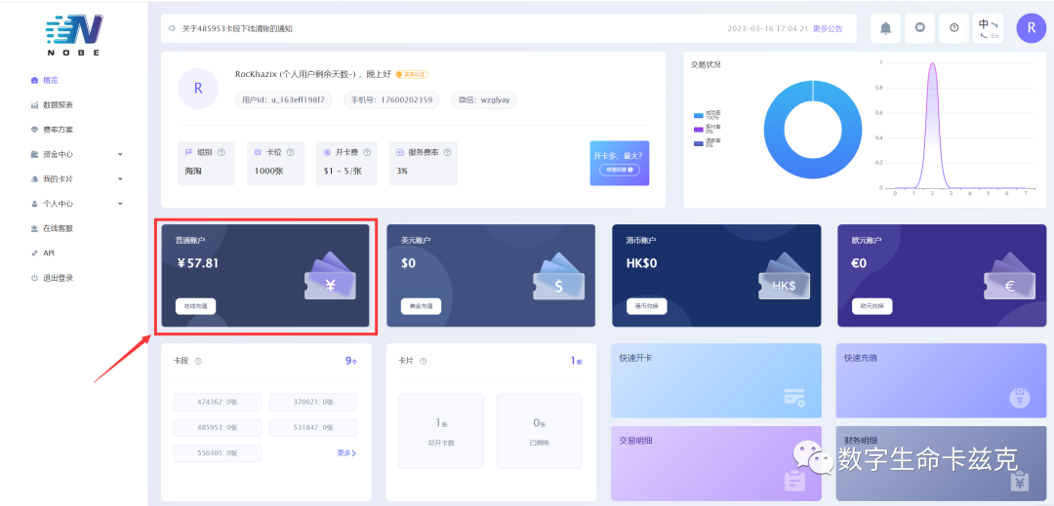Click 美金充值 in the 美元账户 card
The image size is (1054, 506).
coord(421,306)
